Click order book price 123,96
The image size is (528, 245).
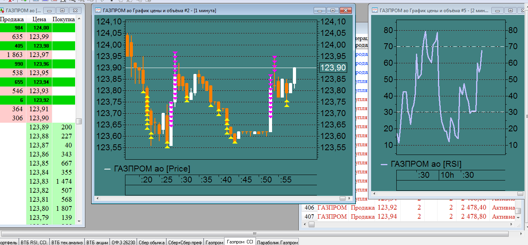39,64
